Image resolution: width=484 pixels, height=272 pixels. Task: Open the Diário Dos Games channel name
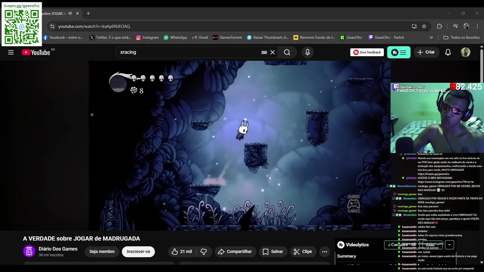(58, 249)
